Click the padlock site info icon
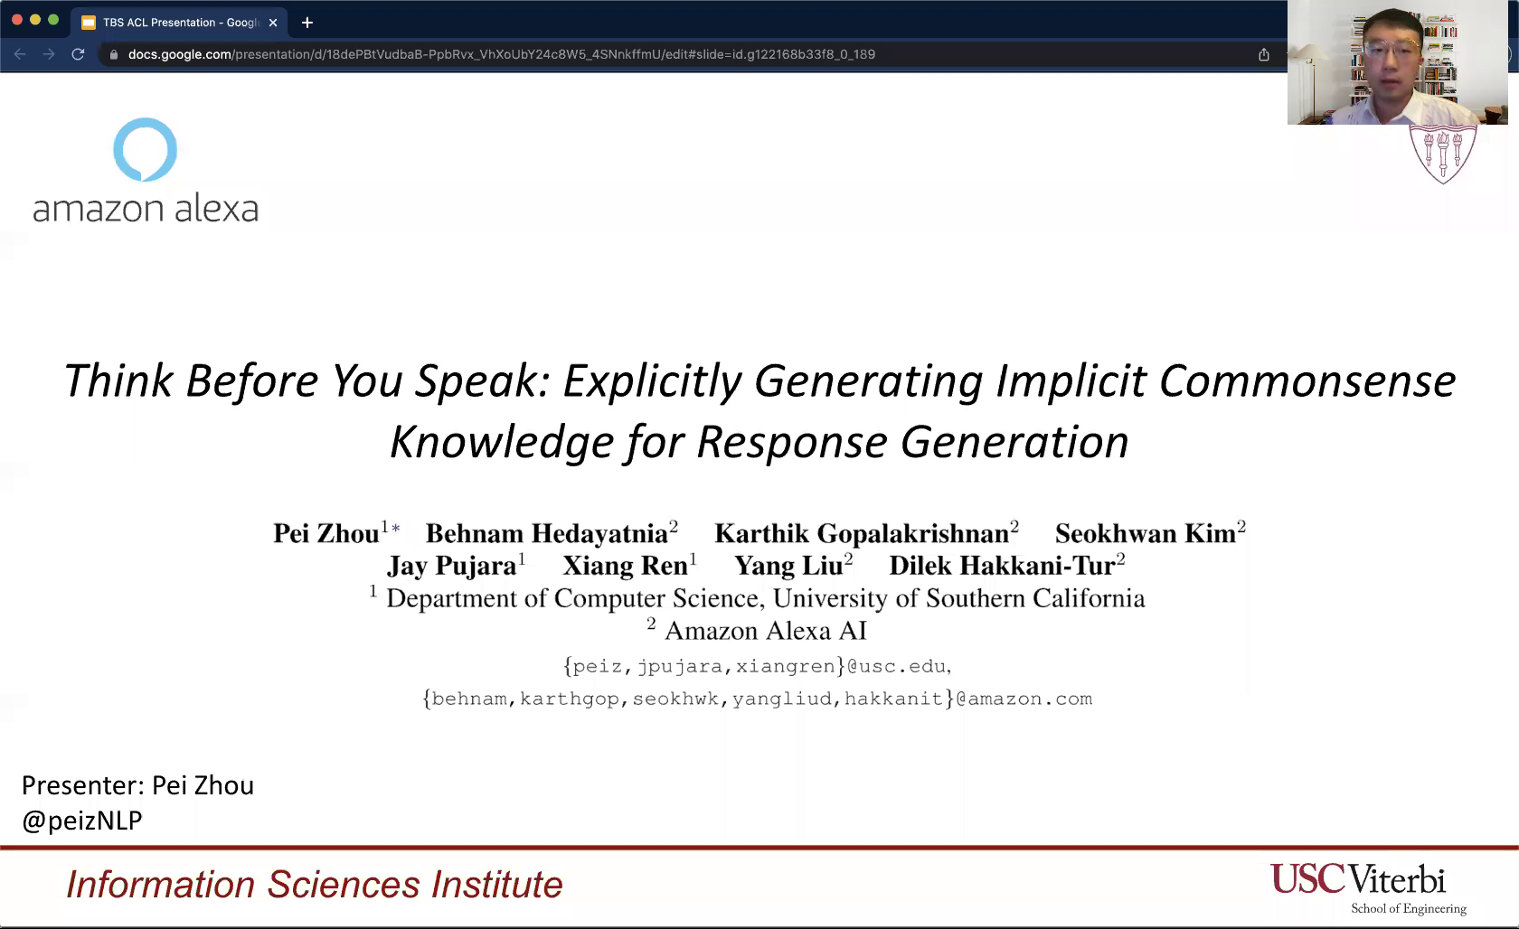 tap(114, 54)
